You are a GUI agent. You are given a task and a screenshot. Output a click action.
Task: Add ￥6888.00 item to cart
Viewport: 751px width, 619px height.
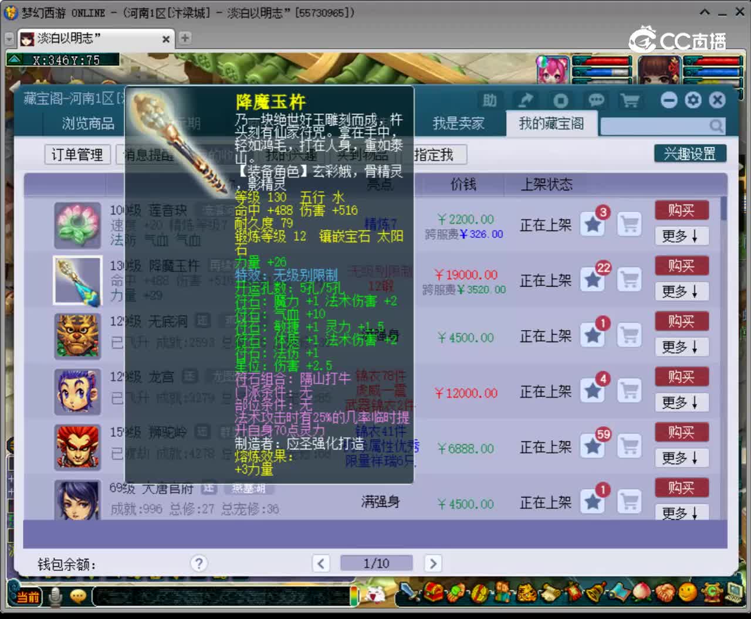coord(630,446)
